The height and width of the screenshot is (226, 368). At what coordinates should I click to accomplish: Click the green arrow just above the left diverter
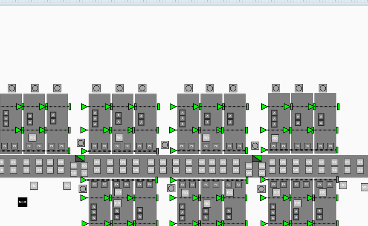tap(84, 151)
